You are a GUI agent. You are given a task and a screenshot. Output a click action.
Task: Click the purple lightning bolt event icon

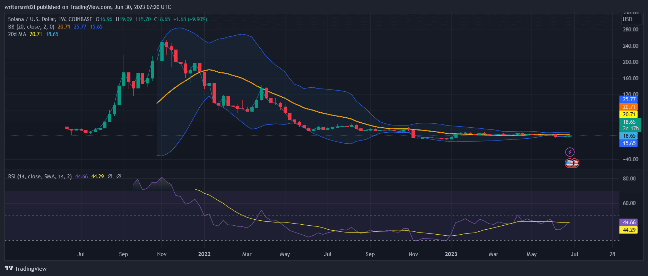(x=570, y=152)
